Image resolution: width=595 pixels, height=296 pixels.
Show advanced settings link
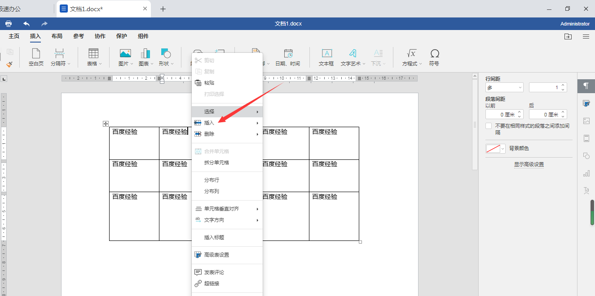(529, 164)
